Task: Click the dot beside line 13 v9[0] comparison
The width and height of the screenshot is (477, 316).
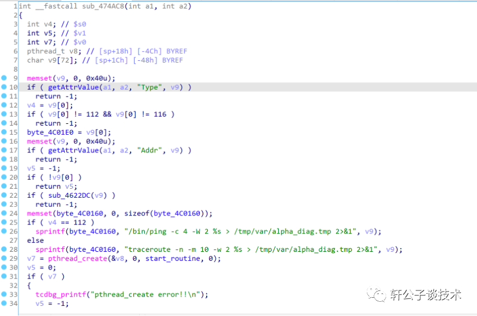Action: pos(4,114)
